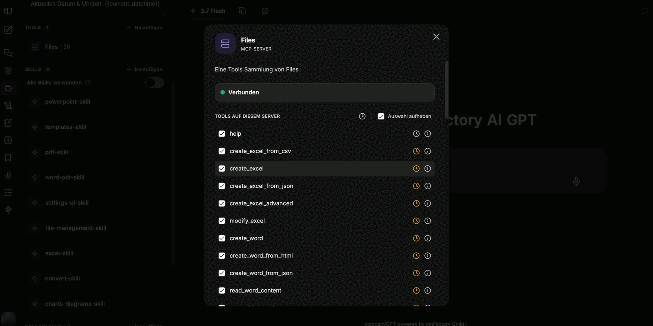Uncheck the create_word_from_json checkbox
This screenshot has width=653, height=326.
222,273
